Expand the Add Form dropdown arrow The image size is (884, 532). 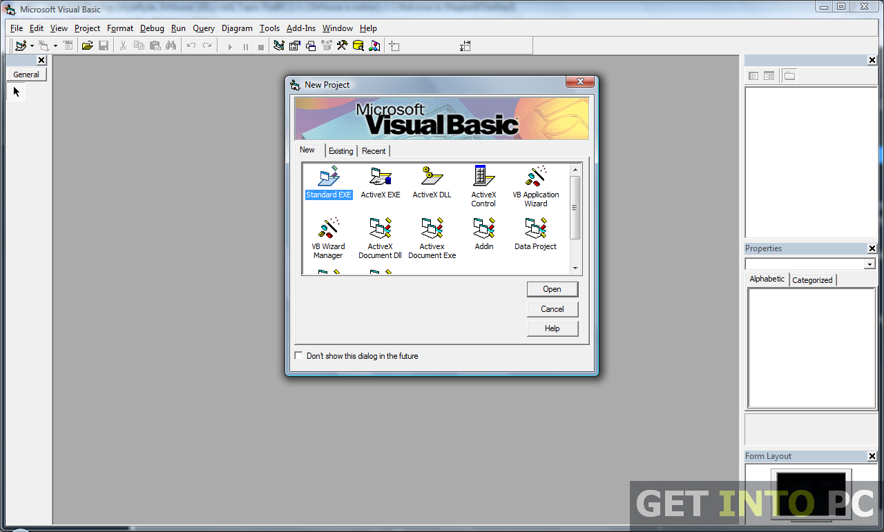(55, 46)
